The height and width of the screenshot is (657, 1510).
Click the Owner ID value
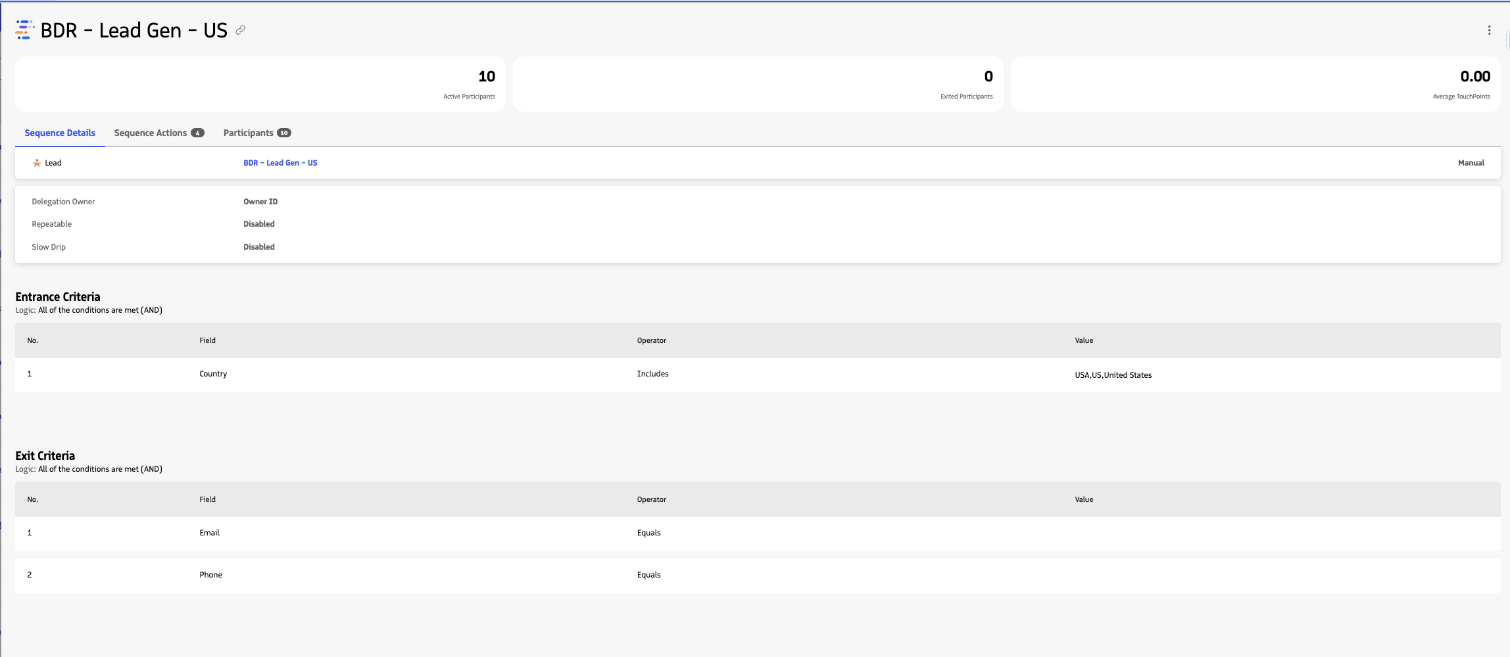[x=260, y=202]
